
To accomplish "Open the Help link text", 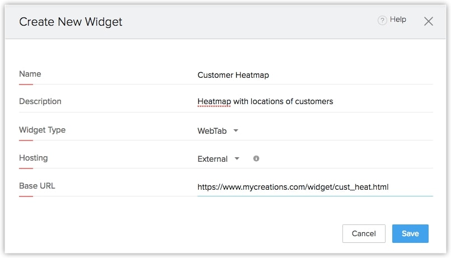I will pos(398,20).
